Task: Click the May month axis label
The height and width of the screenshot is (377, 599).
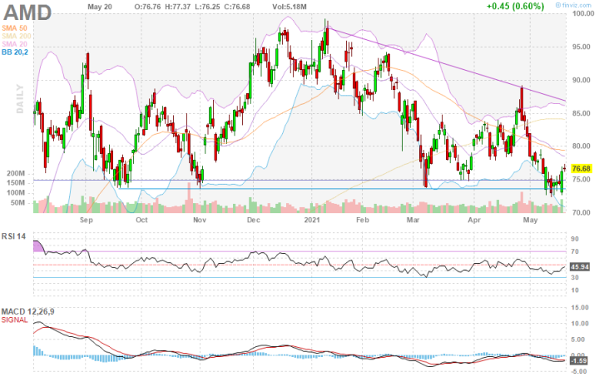Action: [x=530, y=220]
